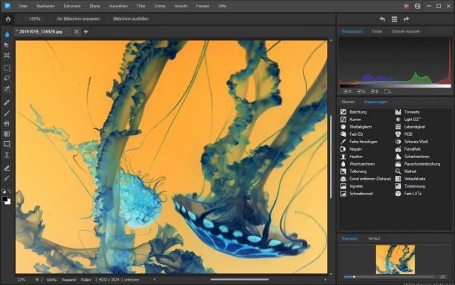Close the 20191019_124920.jpg tab
The width and height of the screenshot is (455, 285).
click(x=77, y=32)
